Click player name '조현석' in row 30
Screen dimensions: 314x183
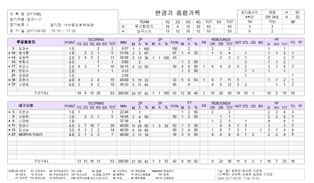[x=24, y=80]
